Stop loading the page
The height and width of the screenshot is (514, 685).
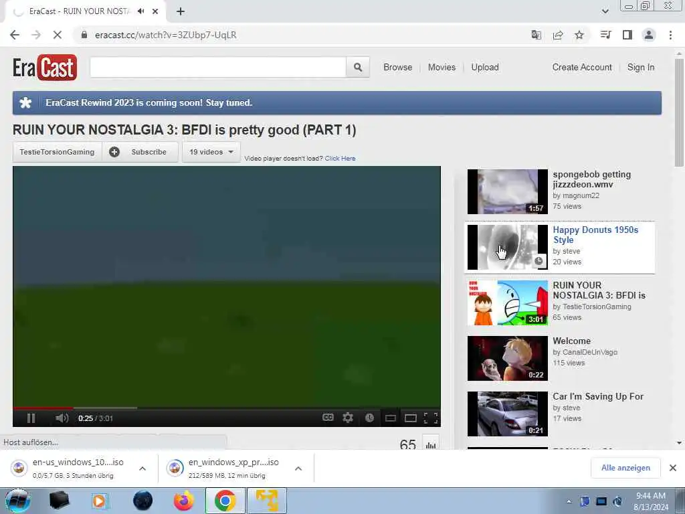pyautogui.click(x=58, y=35)
